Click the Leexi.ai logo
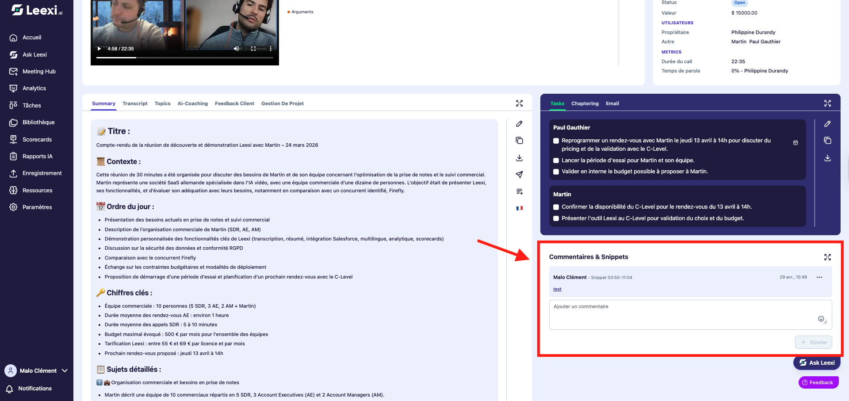Screen dimensions: 849x401 tap(37, 10)
